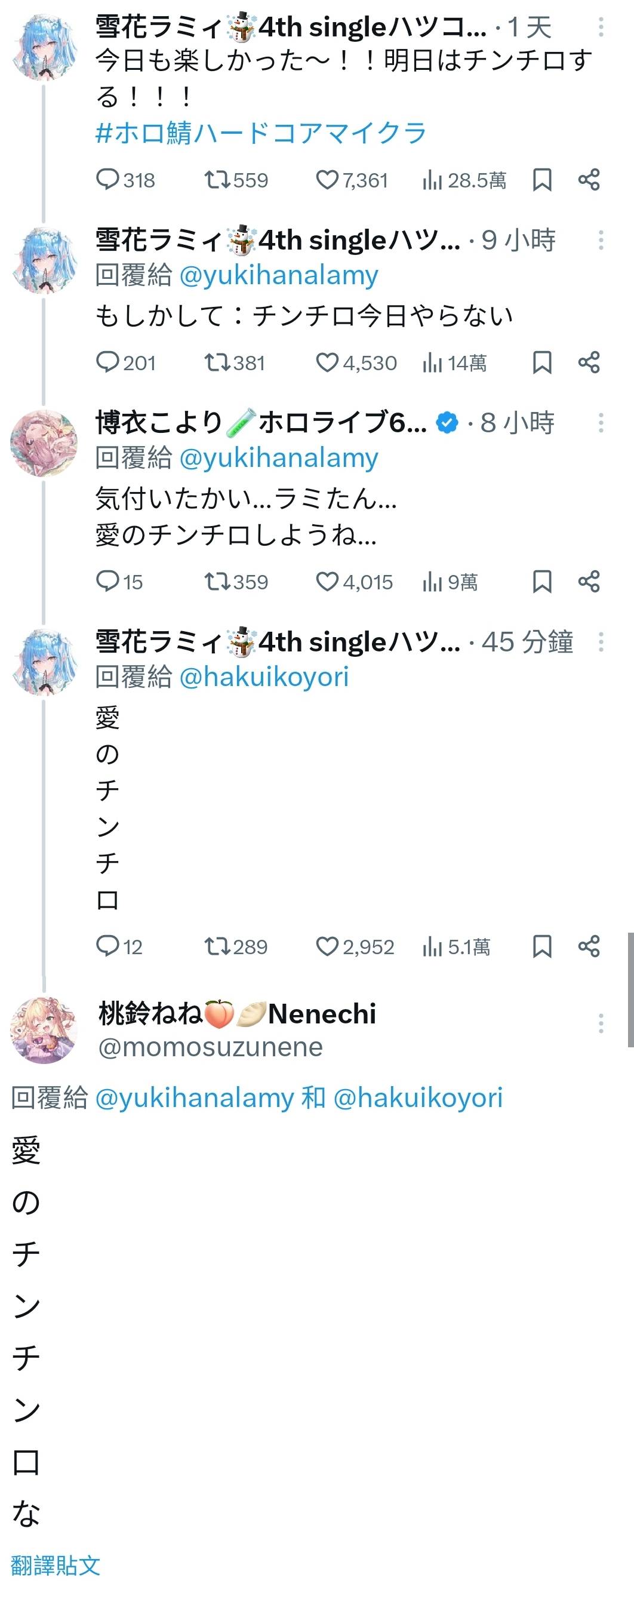Open the @hakuikoyori mention in 45分鐘 reply
The height and width of the screenshot is (1605, 634).
[264, 677]
